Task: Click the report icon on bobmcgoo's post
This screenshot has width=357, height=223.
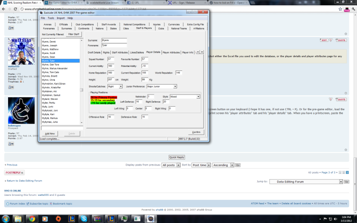Action: [331, 99]
